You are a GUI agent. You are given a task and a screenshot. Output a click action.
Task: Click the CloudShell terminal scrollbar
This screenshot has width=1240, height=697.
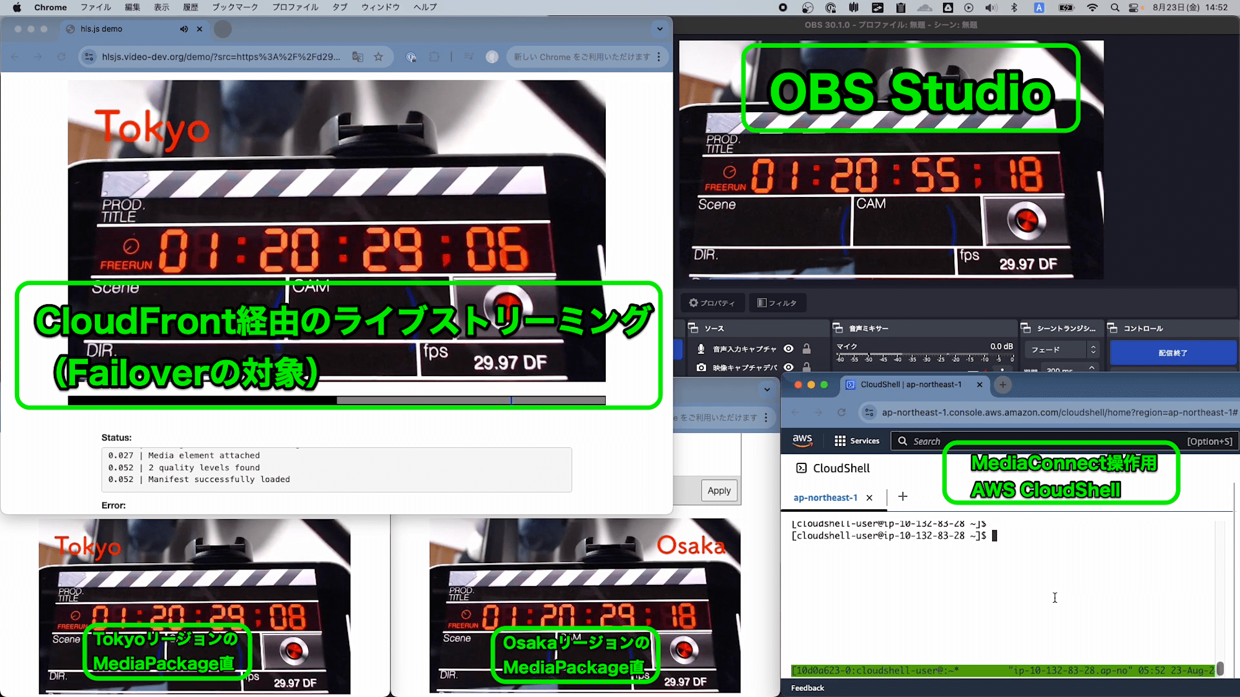[x=1220, y=669]
